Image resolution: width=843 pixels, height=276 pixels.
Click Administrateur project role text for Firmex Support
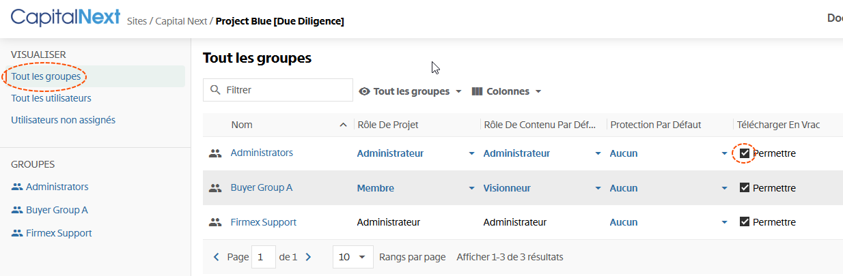click(x=388, y=222)
